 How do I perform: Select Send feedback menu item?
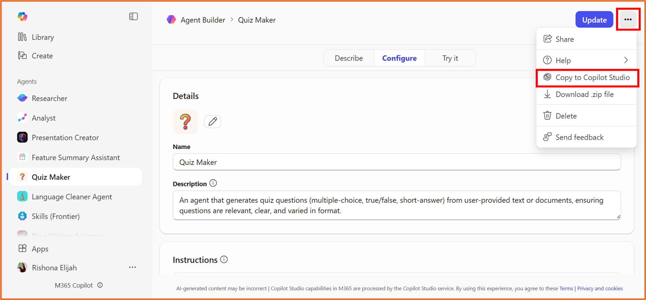point(586,137)
